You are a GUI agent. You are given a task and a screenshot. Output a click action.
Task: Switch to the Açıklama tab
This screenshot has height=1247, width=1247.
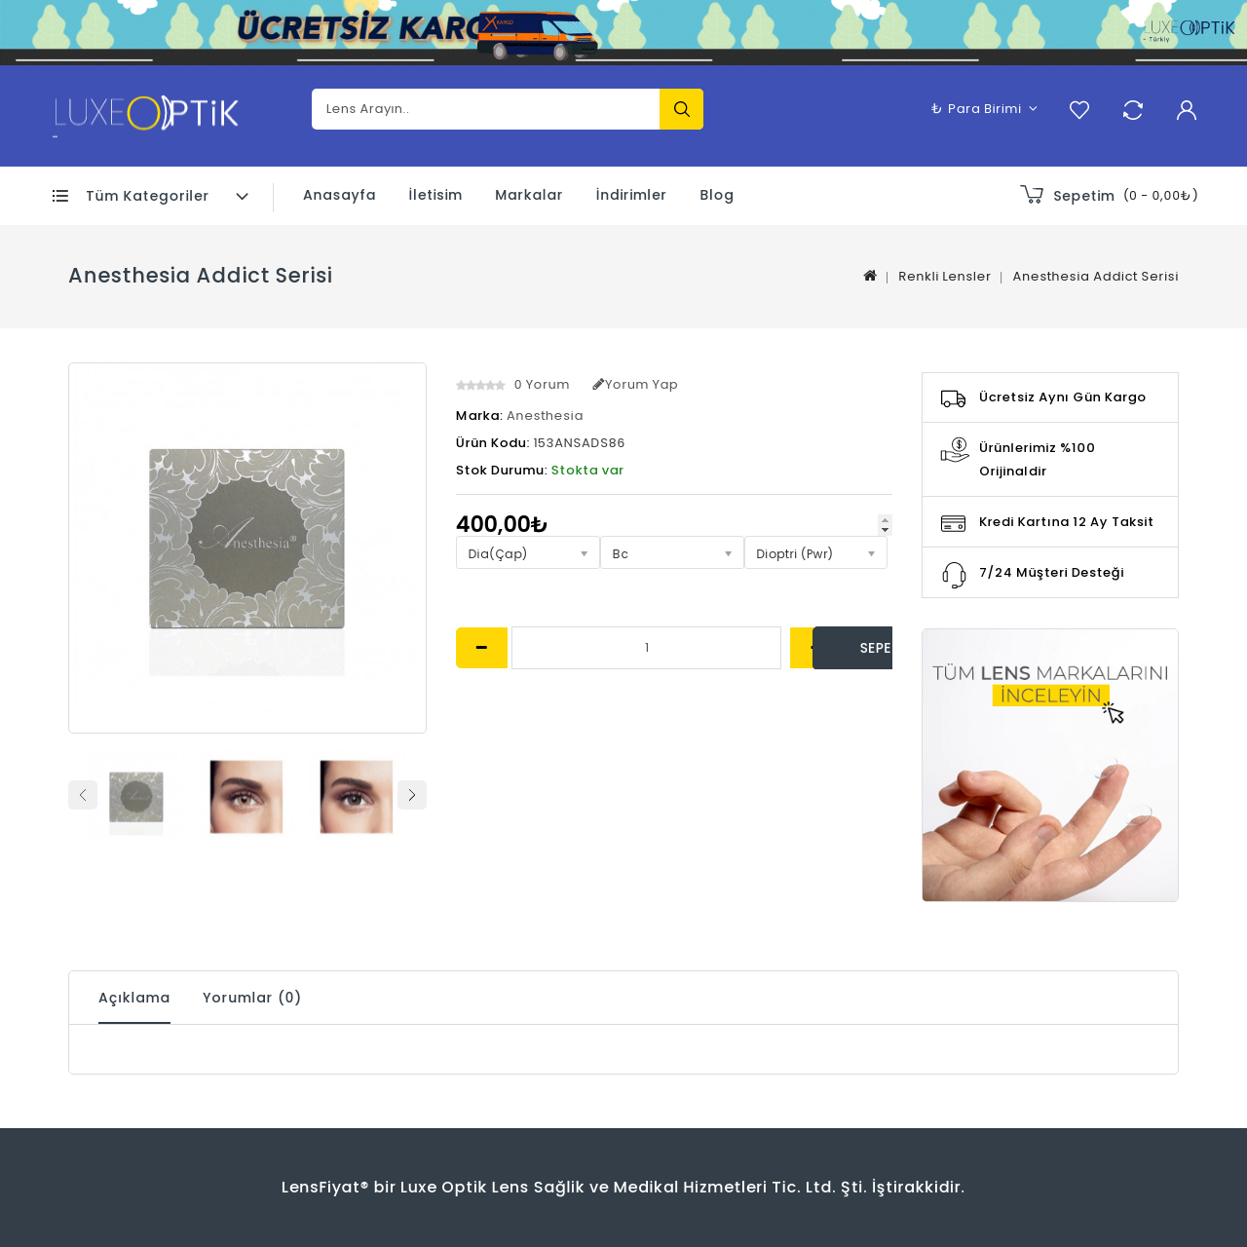[134, 998]
